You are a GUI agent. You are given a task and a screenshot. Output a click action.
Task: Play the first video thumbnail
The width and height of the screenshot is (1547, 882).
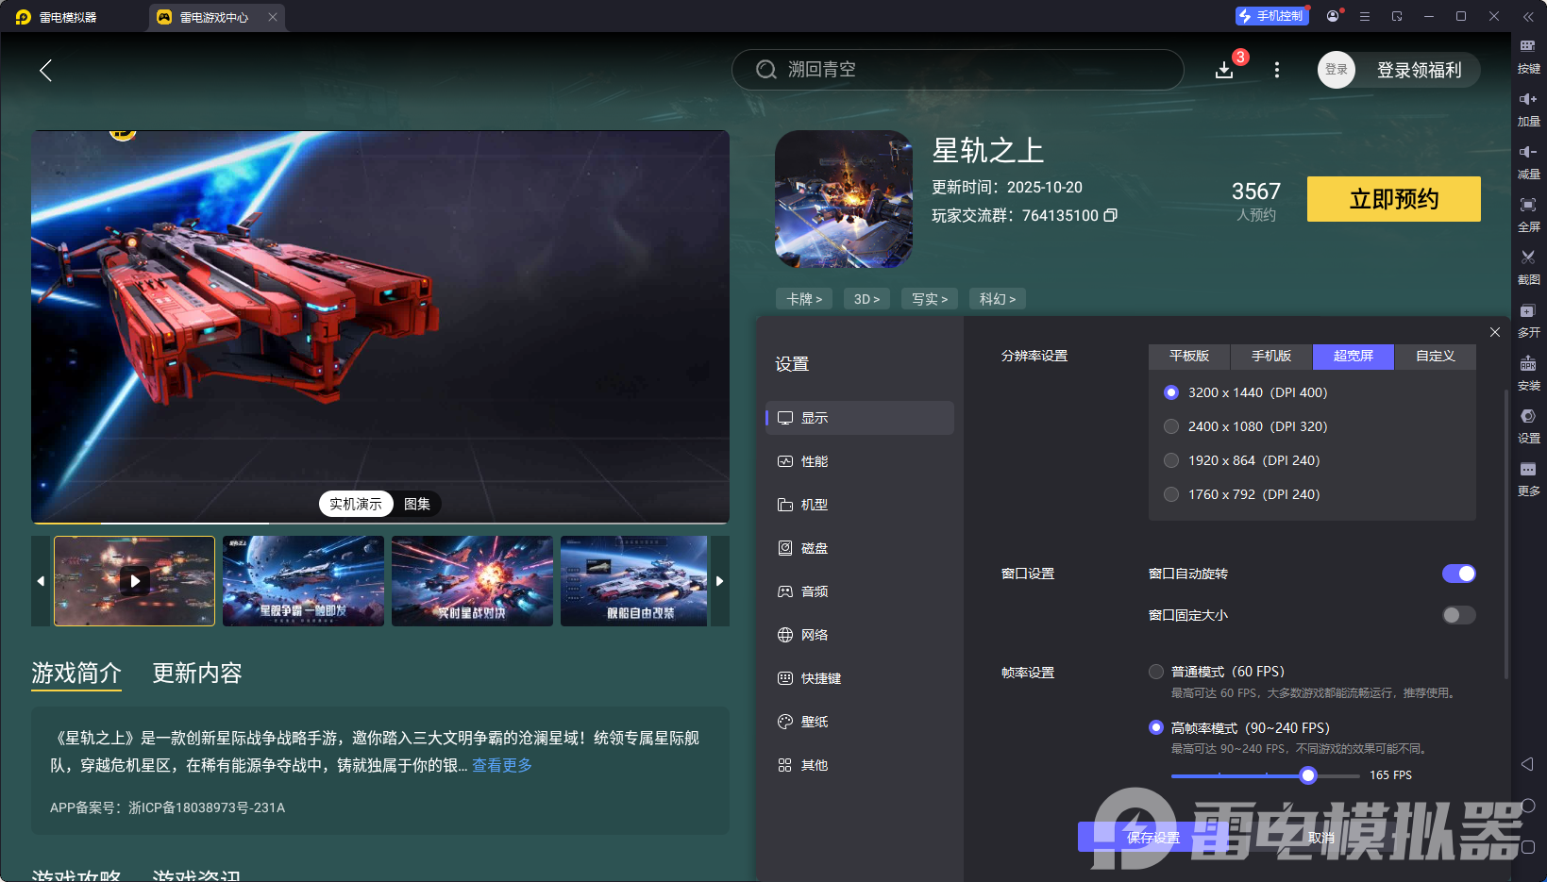tap(135, 581)
